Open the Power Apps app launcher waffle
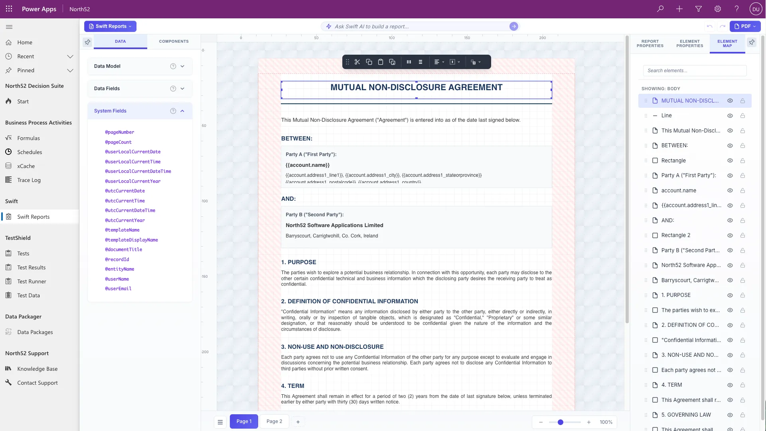This screenshot has height=431, width=766. [9, 9]
